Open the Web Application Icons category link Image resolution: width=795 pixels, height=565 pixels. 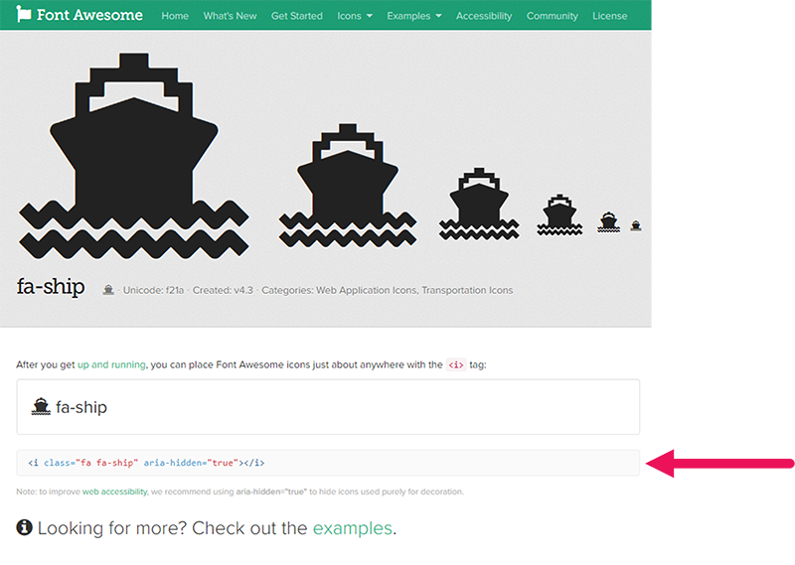366,290
